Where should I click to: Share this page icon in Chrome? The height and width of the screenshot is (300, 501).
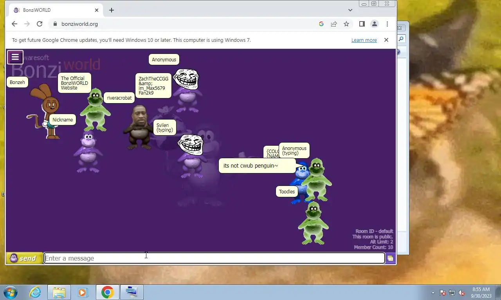tap(334, 24)
